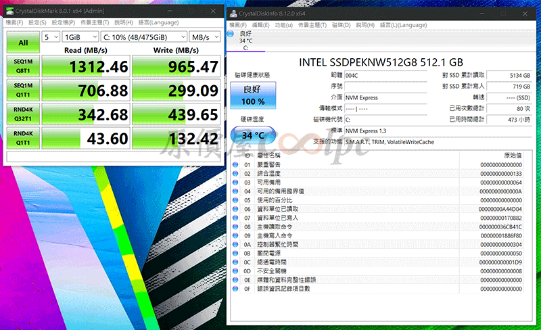Click status circle of attribute 0B row

[235, 254]
